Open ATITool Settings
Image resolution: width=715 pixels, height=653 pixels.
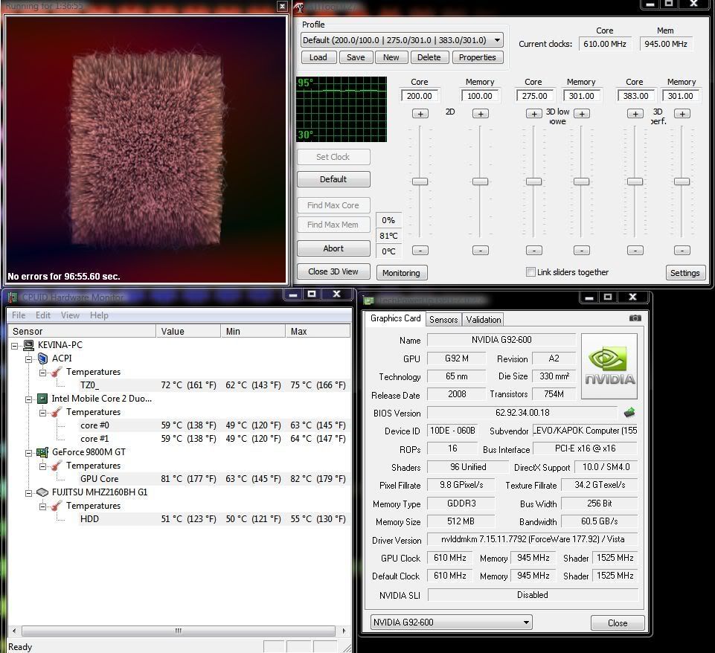tap(685, 273)
